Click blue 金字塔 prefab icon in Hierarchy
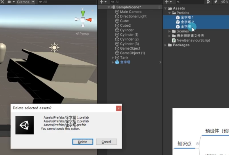Screen dimensions: 229x155 (117, 62)
